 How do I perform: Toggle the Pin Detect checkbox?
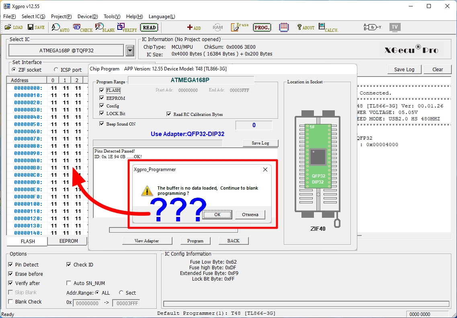[x=10, y=265]
